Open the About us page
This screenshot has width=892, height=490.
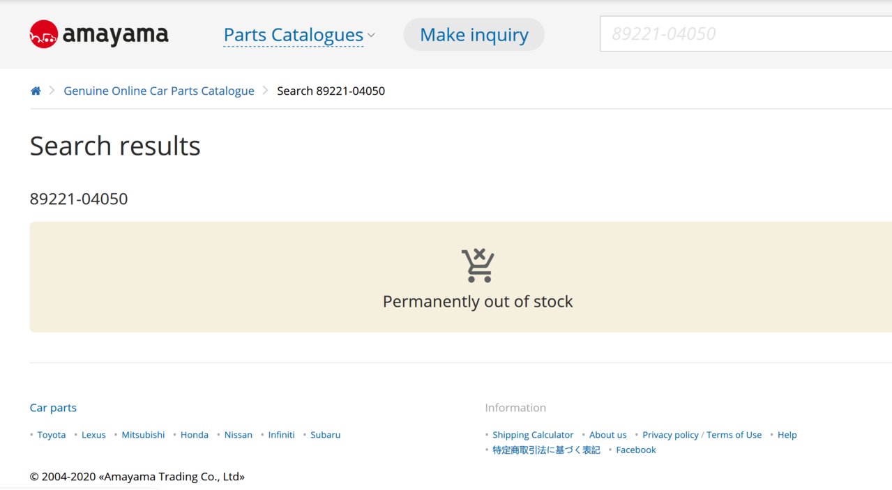point(608,435)
